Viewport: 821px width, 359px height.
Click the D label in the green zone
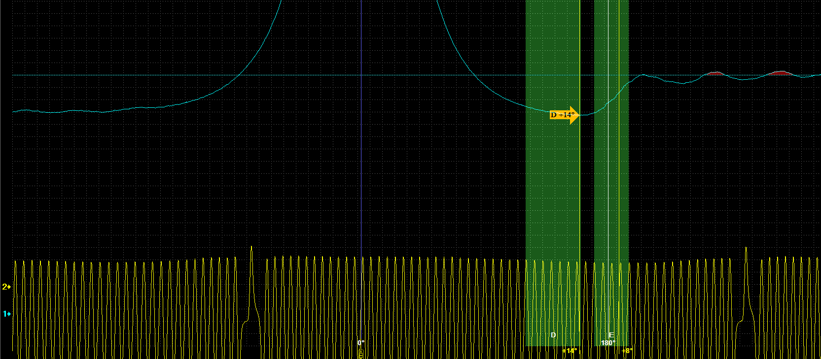(553, 335)
